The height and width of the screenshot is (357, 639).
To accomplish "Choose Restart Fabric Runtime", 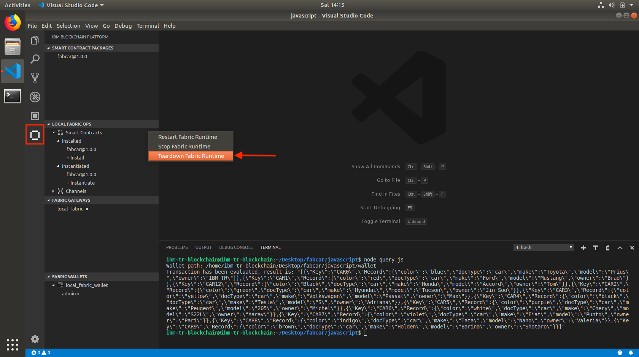I will 191,137.
